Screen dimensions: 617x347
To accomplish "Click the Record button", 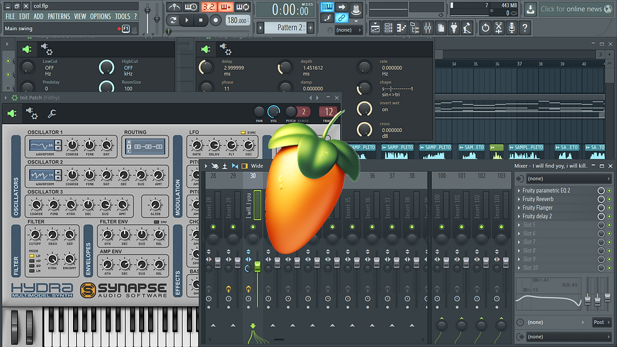I will [215, 20].
